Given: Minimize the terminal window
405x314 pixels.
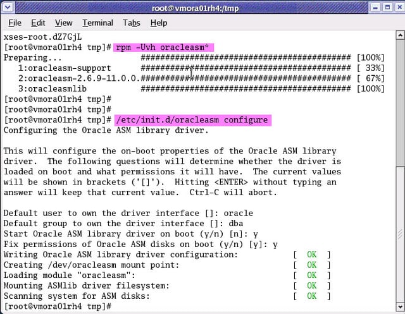Looking at the screenshot, I should tap(375, 8).
